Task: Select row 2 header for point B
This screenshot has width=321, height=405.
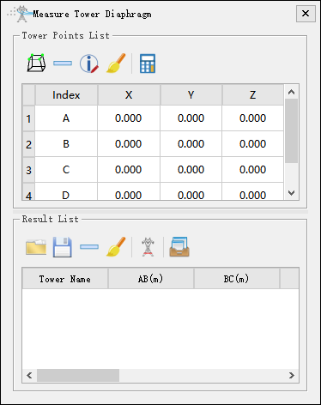Action: tap(28, 144)
